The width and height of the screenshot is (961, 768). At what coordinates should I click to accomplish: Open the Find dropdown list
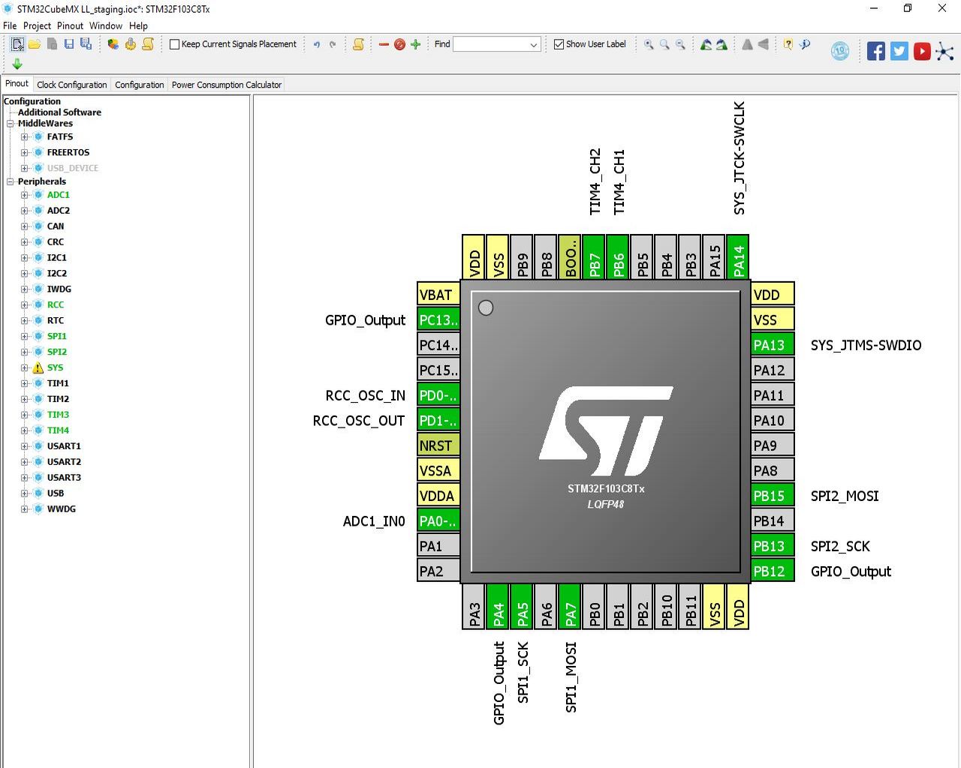[x=534, y=45]
